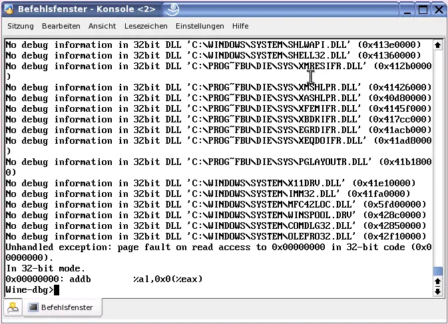
Task: Click the X11DRV.DLL line
Action: click(210, 183)
